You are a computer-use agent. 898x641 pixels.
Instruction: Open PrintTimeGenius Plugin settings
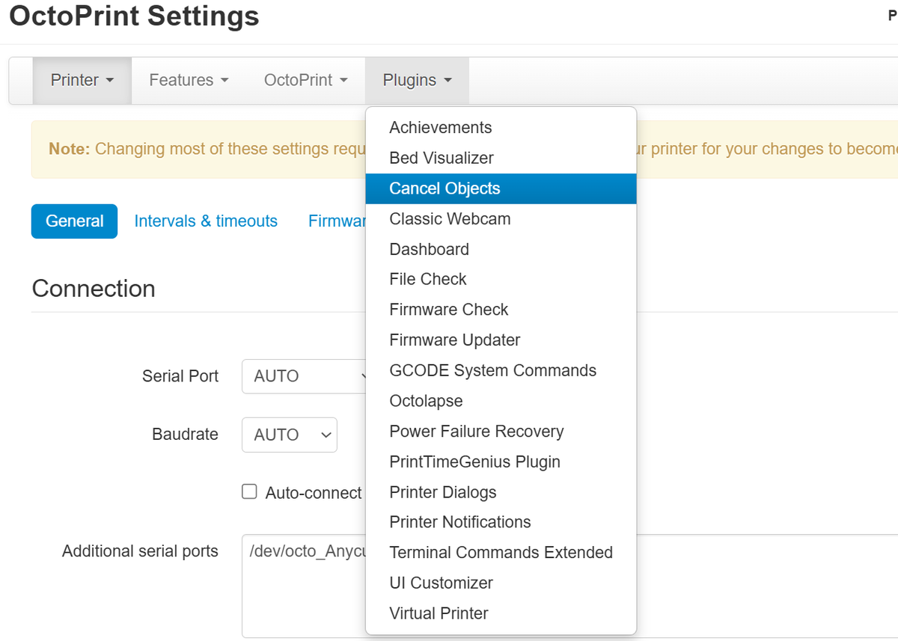tap(501, 462)
